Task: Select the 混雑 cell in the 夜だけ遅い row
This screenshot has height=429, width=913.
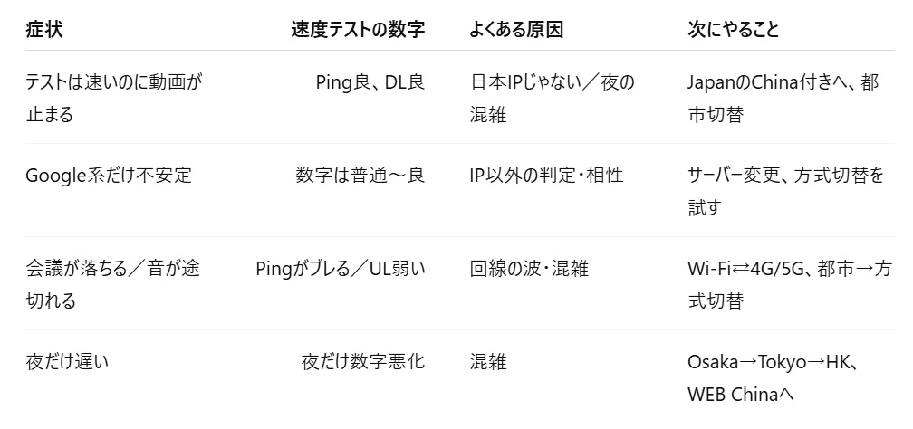Action: pos(488,363)
